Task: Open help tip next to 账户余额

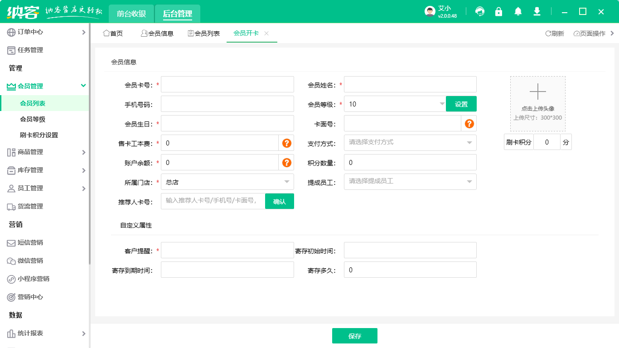Action: (286, 162)
